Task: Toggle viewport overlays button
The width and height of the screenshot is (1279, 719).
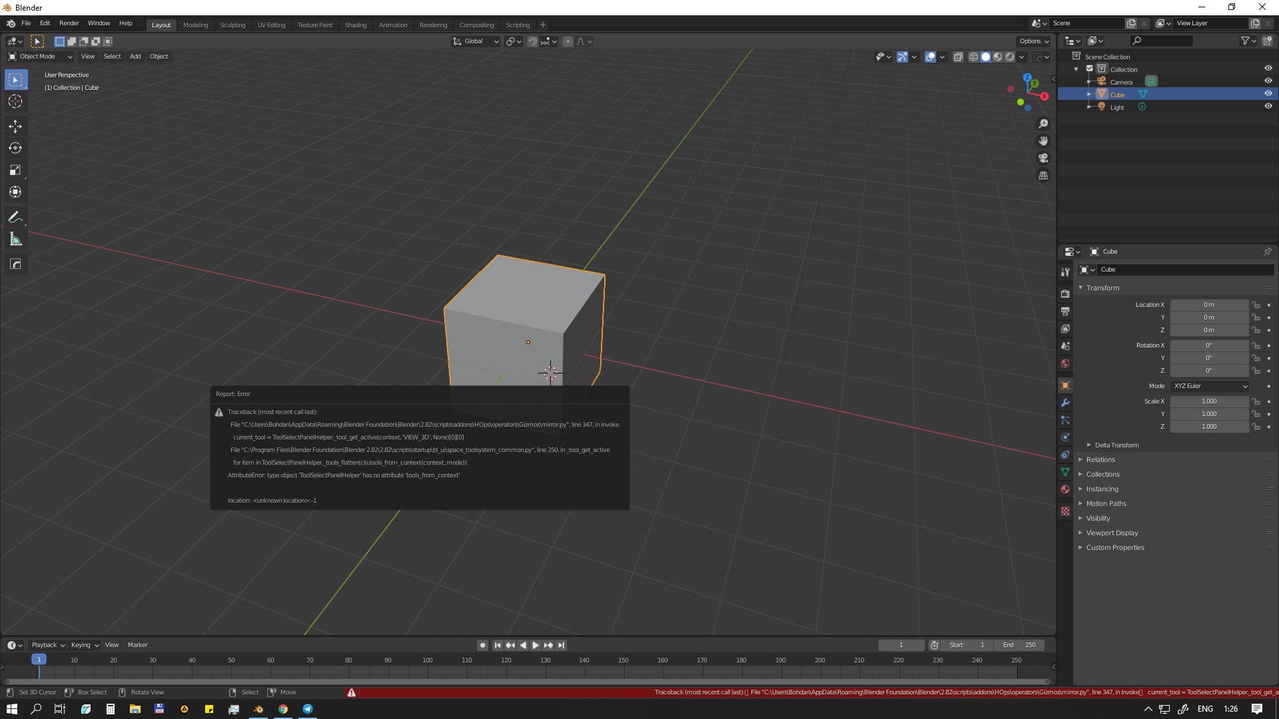Action: pos(930,57)
